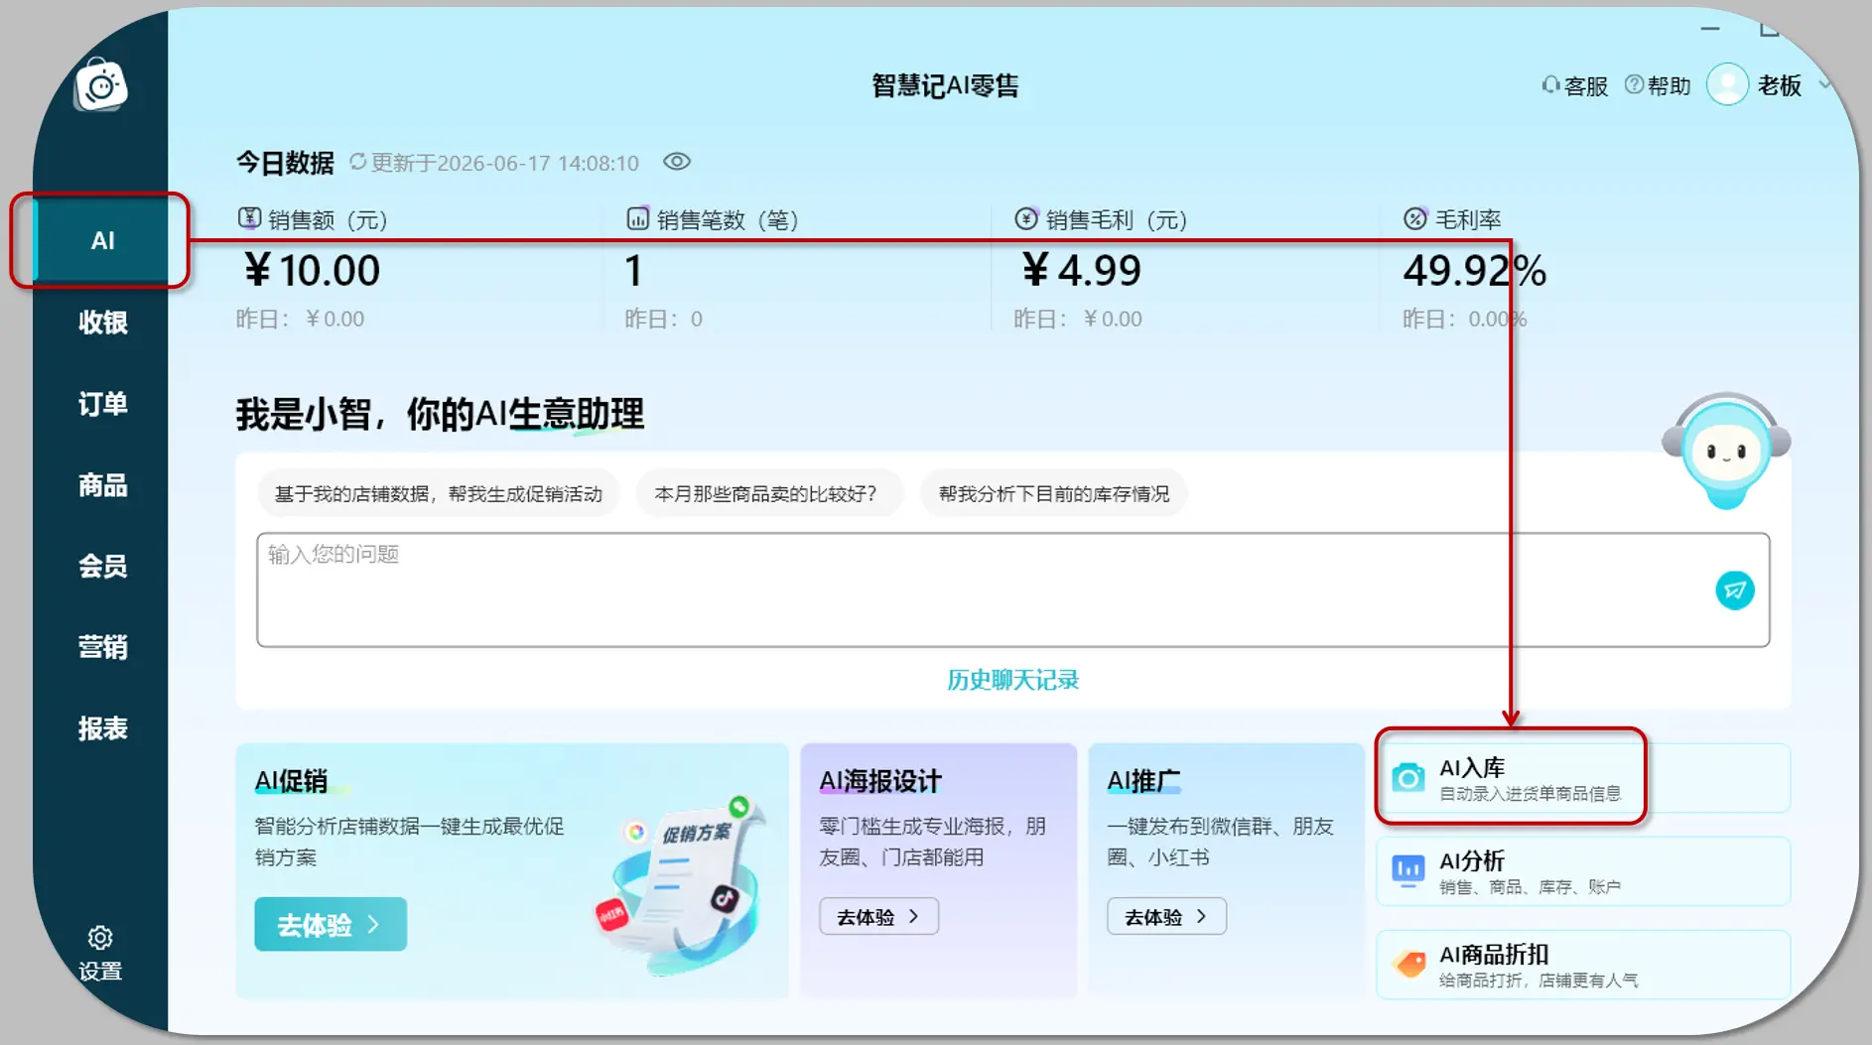
Task: Open the 商品 products section
Action: tap(102, 484)
